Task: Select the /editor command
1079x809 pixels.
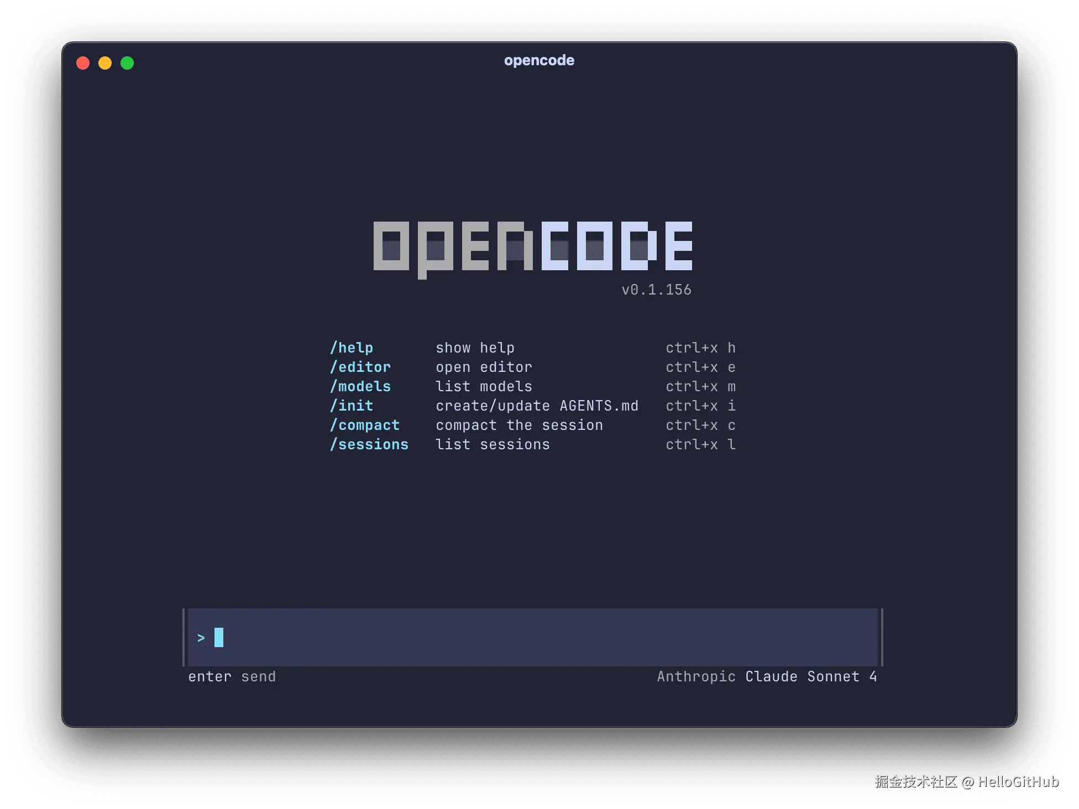Action: pos(360,367)
